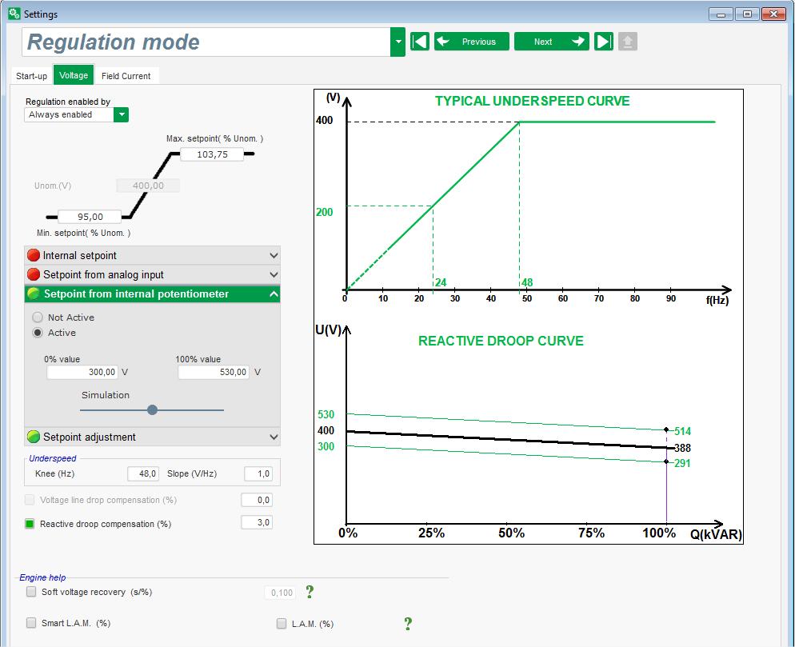Open help question mark beside L.A.M.
This screenshot has height=647, width=795.
point(408,624)
